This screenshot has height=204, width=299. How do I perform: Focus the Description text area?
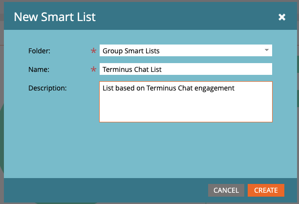click(x=186, y=102)
